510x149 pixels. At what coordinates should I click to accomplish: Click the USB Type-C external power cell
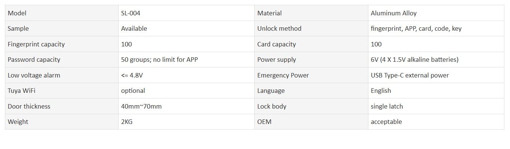(436, 75)
